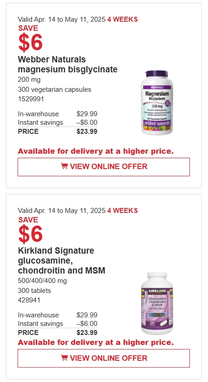Viewport: 208px width, 382px height.
Task: Click the second SAVE $6 banner
Action: tap(30, 230)
